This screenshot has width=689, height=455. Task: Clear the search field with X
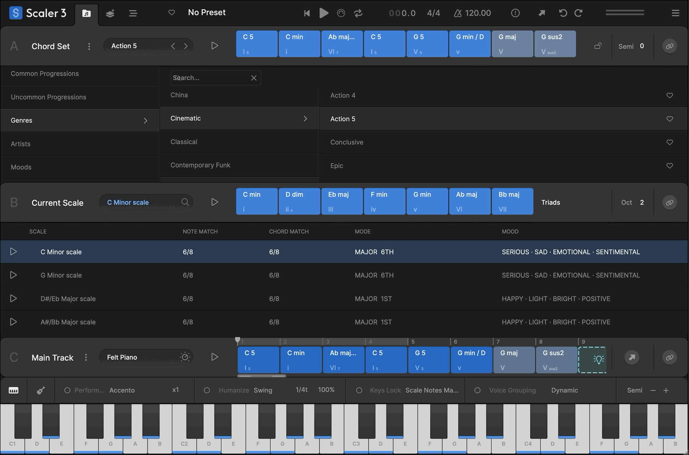tap(254, 78)
